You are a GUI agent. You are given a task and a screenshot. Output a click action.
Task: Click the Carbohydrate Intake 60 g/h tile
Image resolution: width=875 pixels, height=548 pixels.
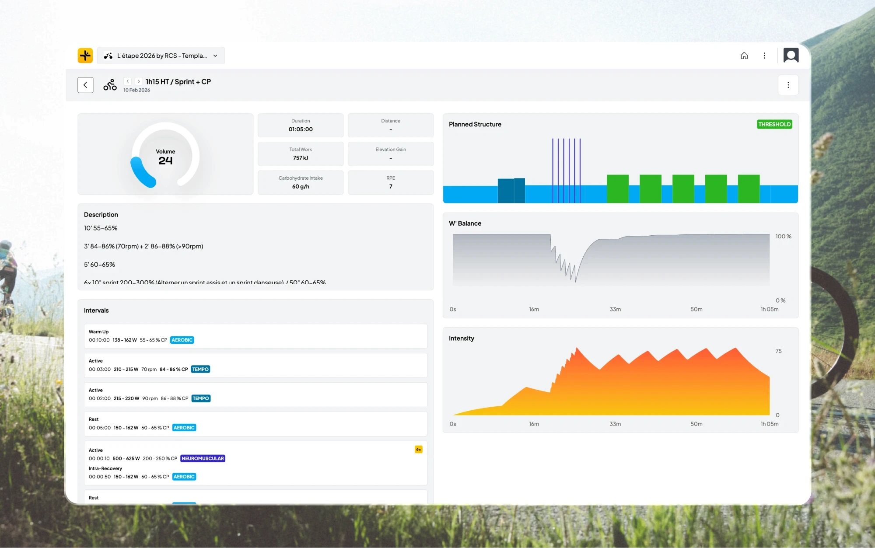(301, 182)
